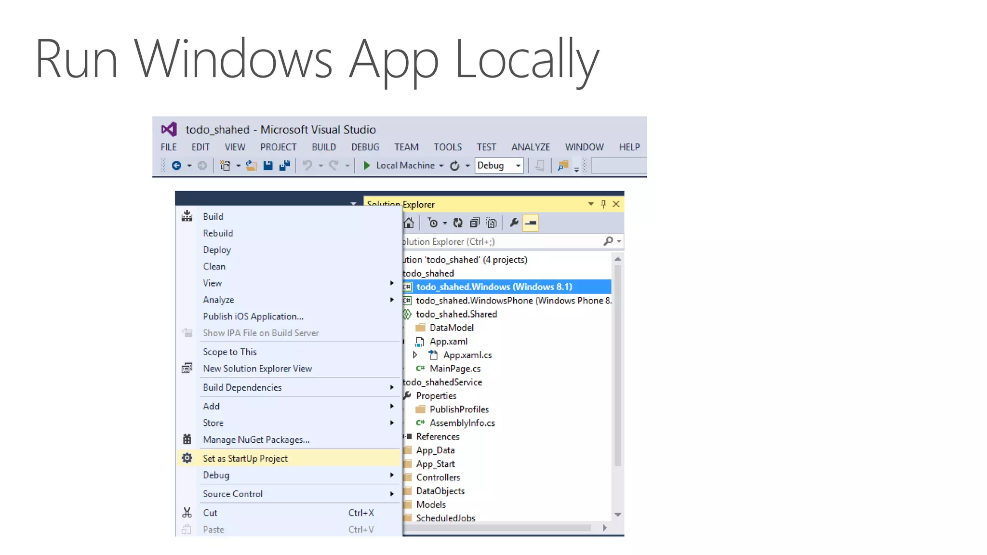
Task: Click the Collapse All icon in Solution Explorer
Action: (475, 223)
